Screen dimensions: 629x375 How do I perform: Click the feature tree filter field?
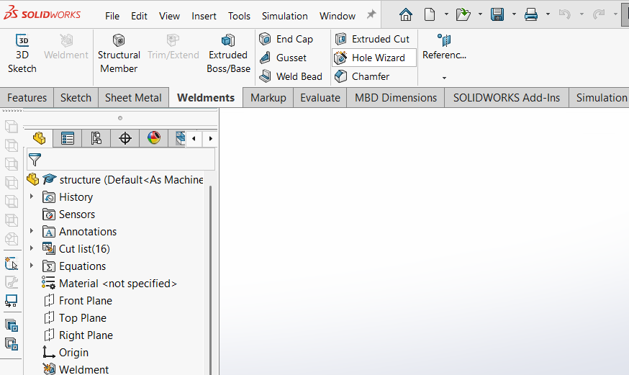pos(121,160)
